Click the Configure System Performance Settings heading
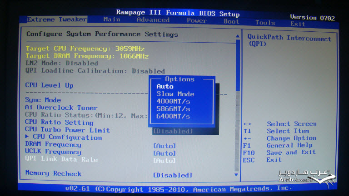The image size is (349, 196). pos(102,34)
